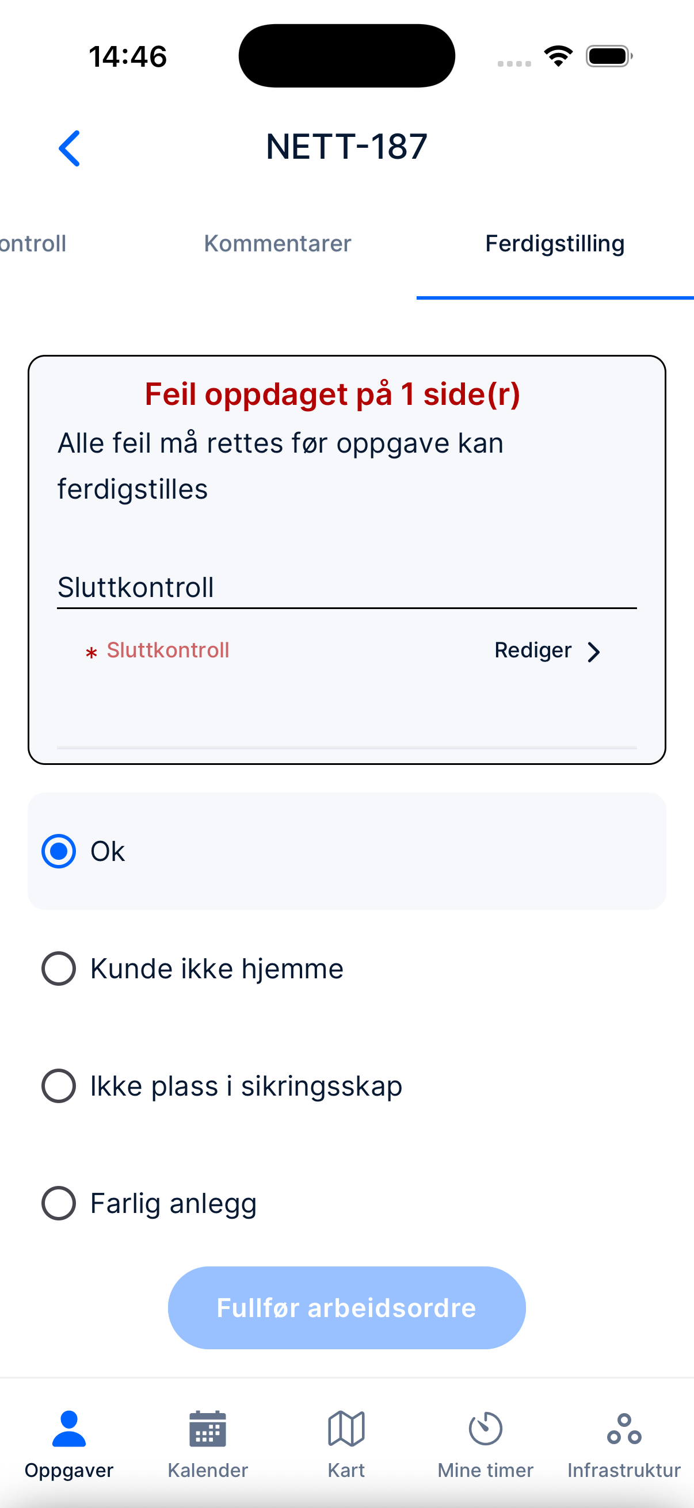
Task: Tap the red Sluttkontroll error link
Action: [167, 650]
